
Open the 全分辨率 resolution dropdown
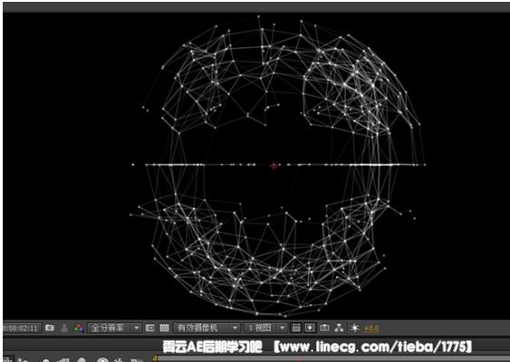(114, 328)
